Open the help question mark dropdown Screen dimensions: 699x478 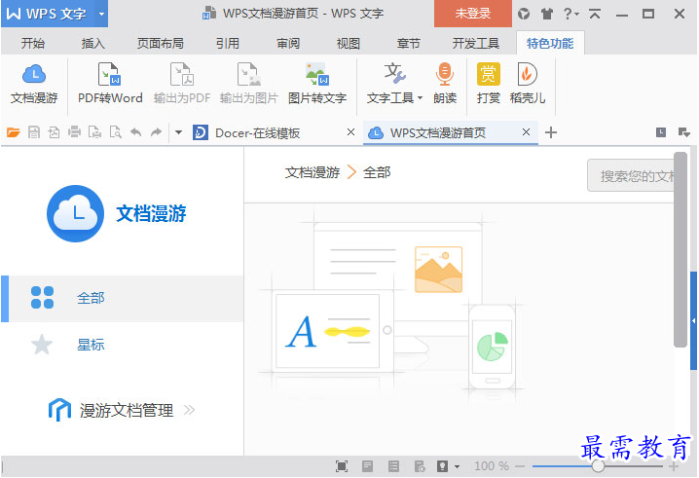click(x=570, y=14)
